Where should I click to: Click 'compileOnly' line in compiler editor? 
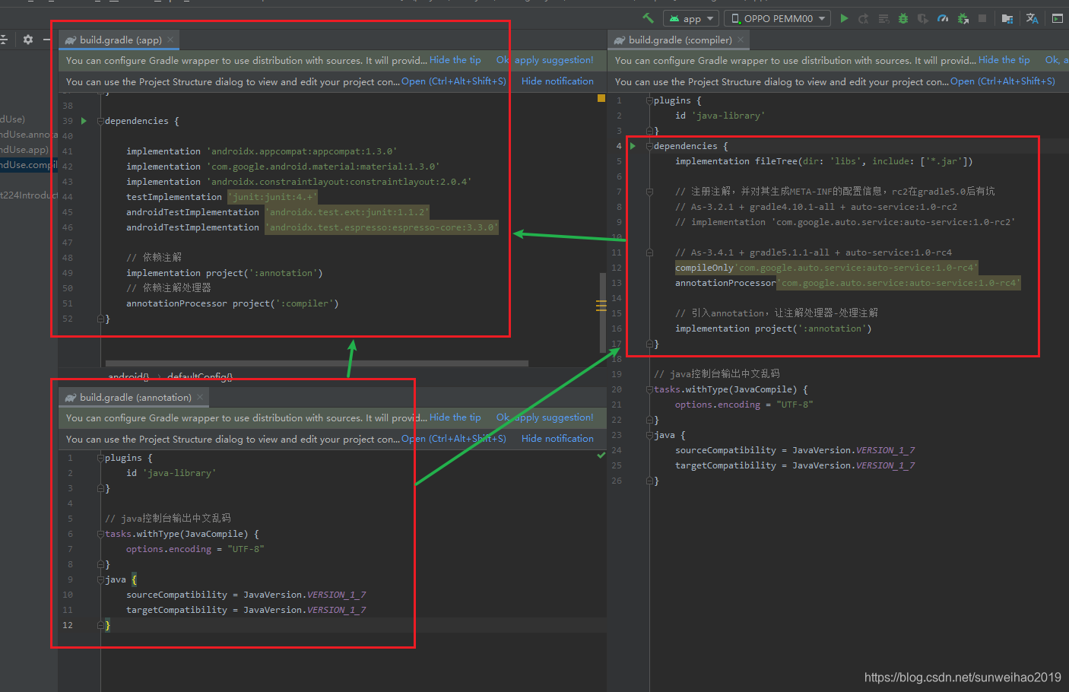point(826,268)
